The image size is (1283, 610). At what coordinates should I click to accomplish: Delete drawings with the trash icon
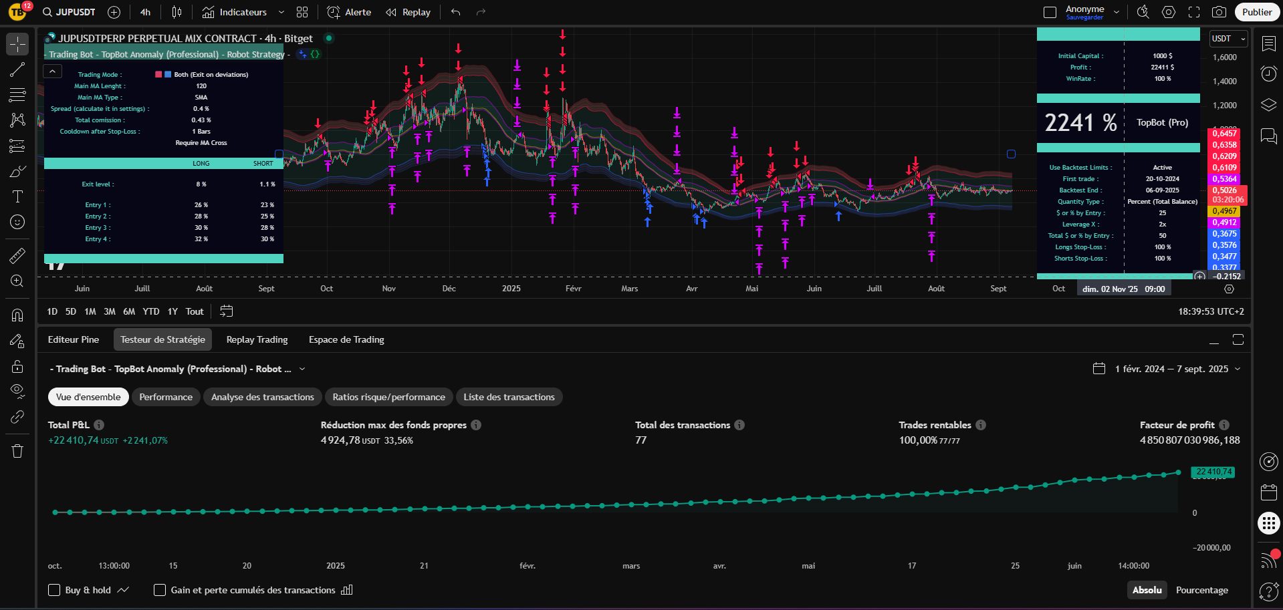click(17, 451)
